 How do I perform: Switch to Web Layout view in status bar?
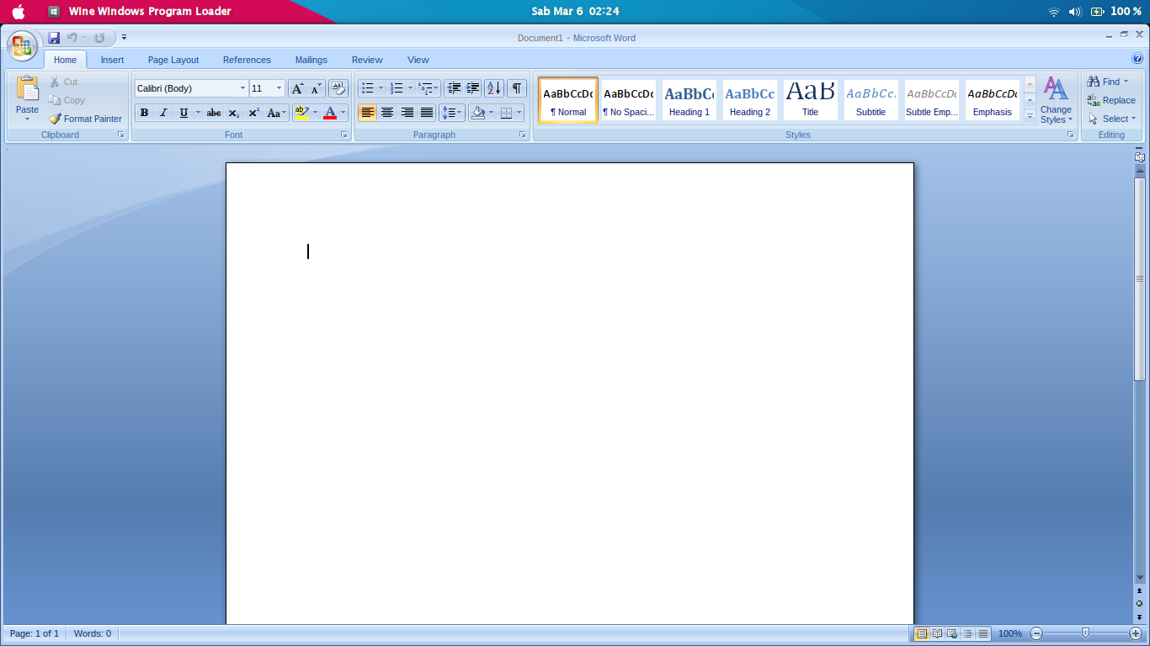click(x=952, y=633)
